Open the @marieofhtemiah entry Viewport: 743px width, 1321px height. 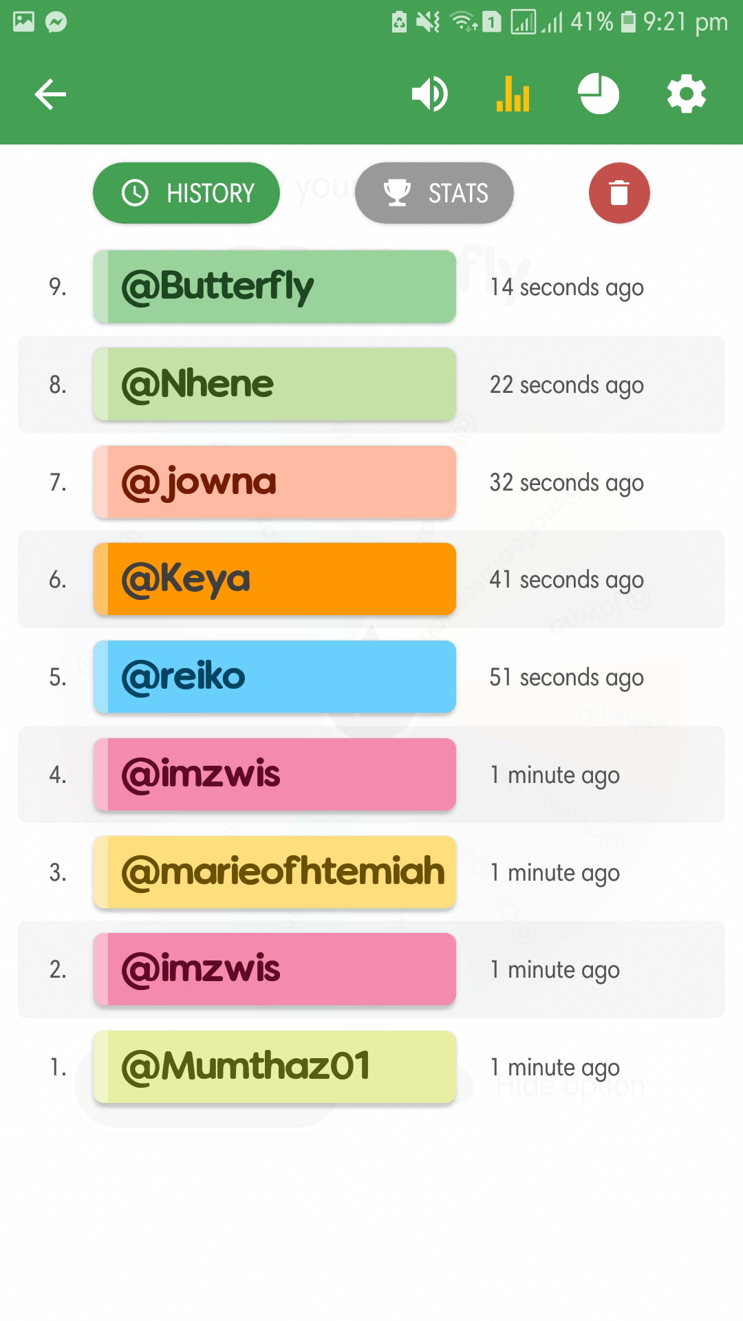click(x=274, y=872)
